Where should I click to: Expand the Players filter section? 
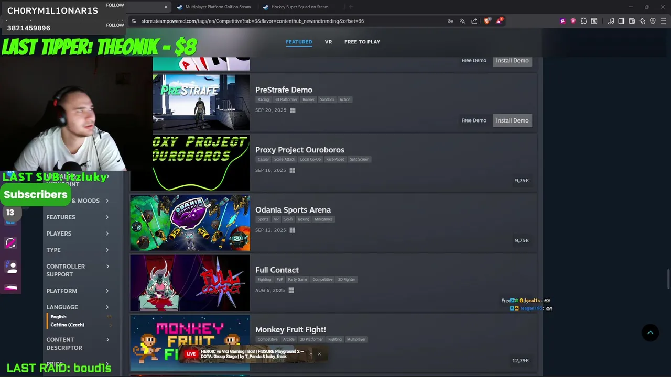coord(78,234)
